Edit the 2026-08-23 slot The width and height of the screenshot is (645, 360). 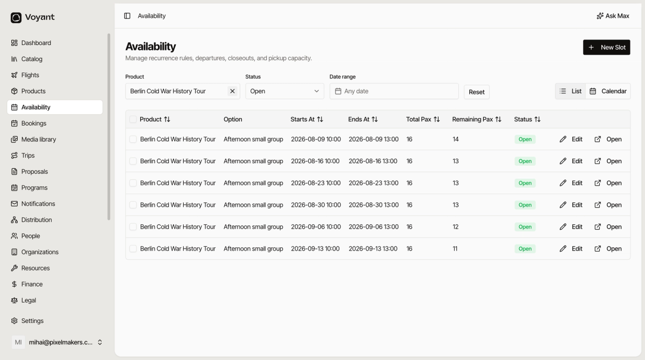coord(571,183)
